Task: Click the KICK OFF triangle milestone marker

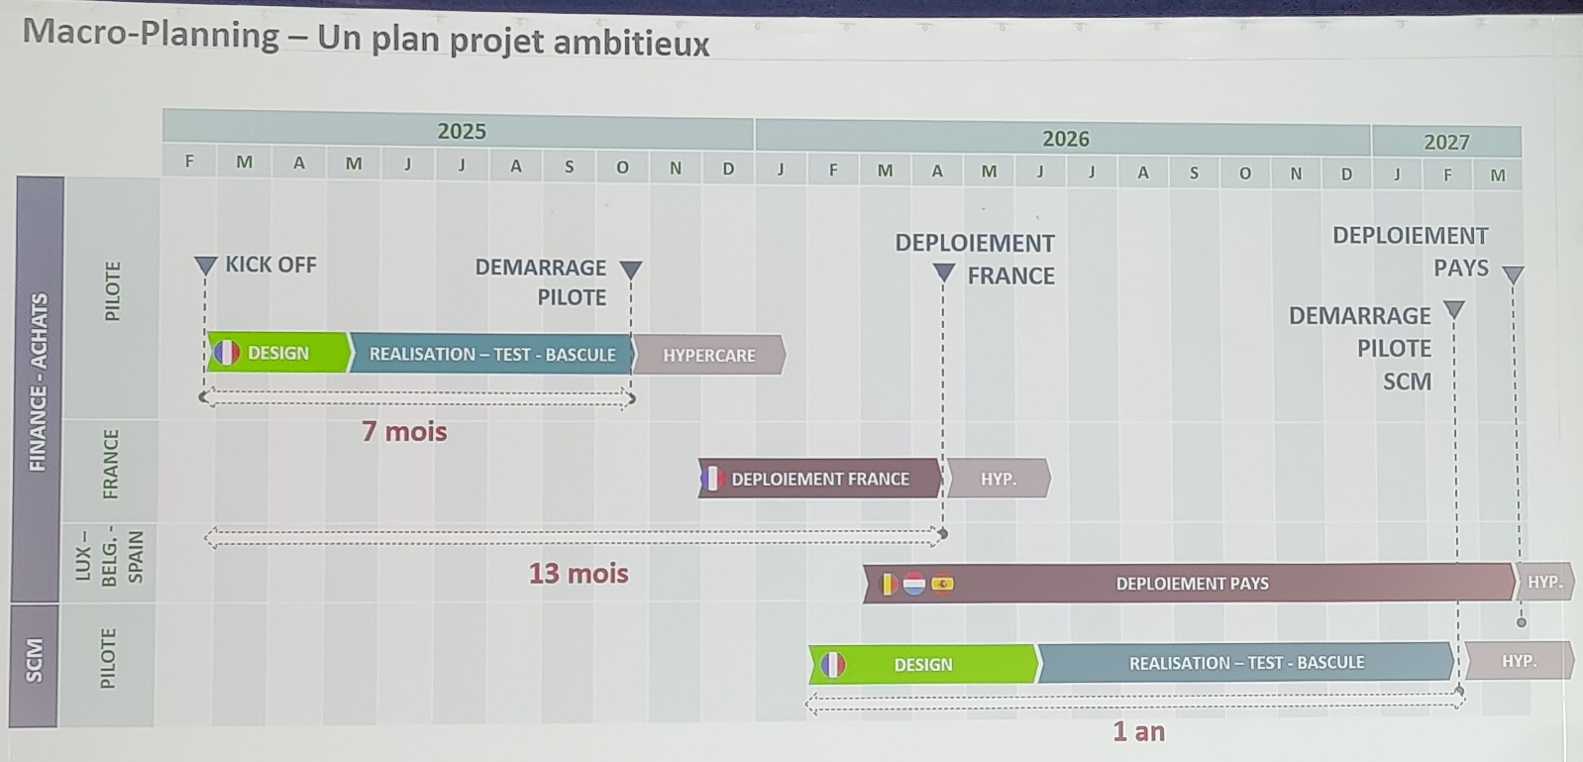Action: [x=205, y=266]
